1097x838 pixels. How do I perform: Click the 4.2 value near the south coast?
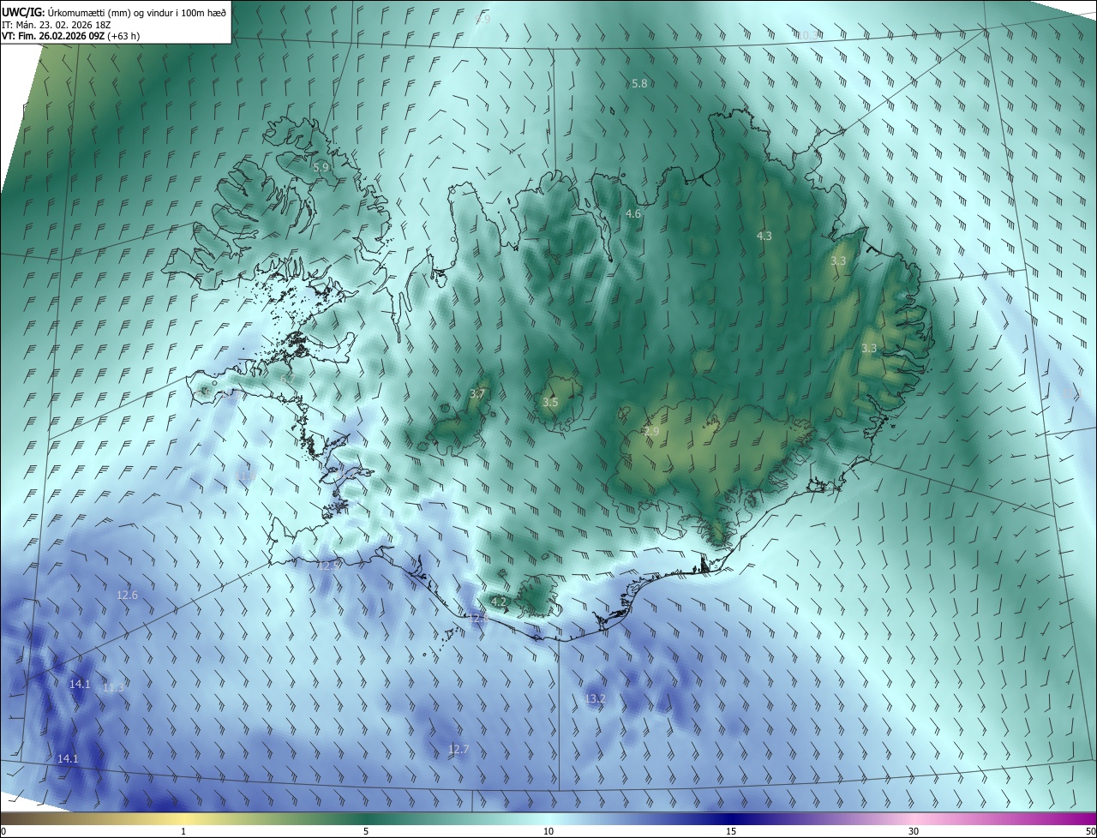coord(498,602)
